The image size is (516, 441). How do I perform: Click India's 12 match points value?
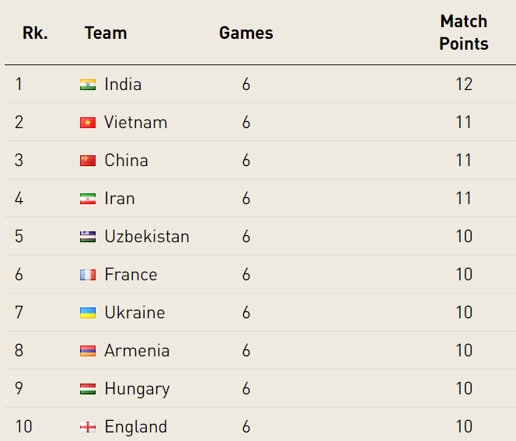(x=464, y=84)
